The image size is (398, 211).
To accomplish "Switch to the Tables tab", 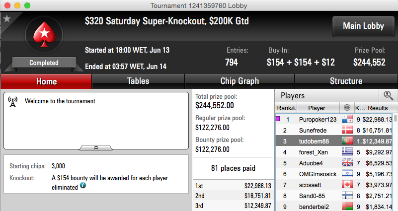I will (x=138, y=81).
